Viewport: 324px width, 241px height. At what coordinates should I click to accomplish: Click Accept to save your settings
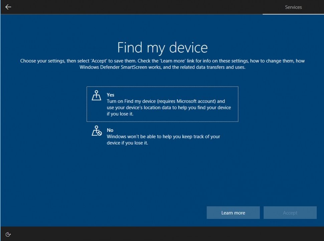tap(290, 212)
